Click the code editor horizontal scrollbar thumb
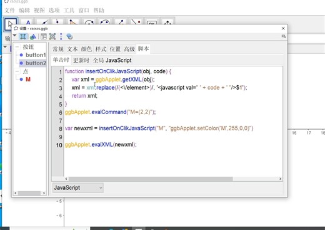This screenshot has width=325, height=230. tap(151, 179)
